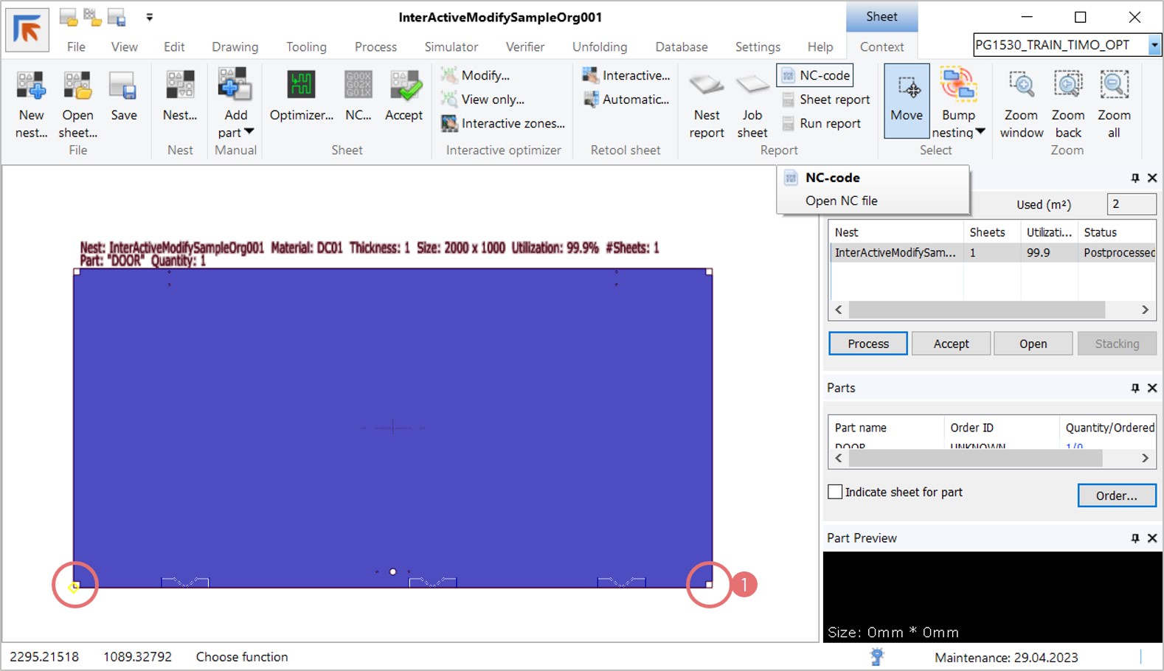The height and width of the screenshot is (671, 1164).
Task: Click the Zoom all icon
Action: pos(1114,87)
